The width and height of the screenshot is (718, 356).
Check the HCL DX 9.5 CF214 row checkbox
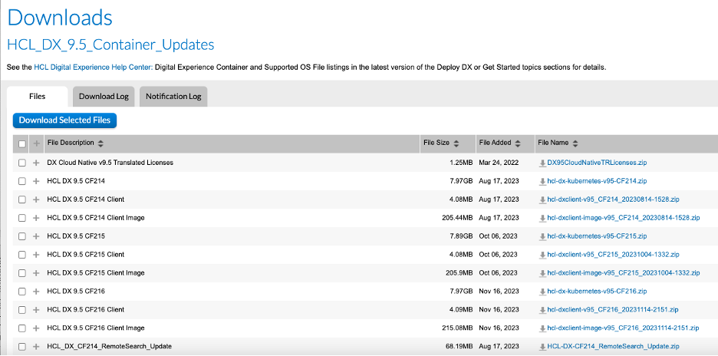pos(22,181)
